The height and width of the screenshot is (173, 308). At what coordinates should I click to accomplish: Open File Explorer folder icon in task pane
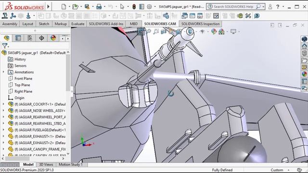pos(304,60)
